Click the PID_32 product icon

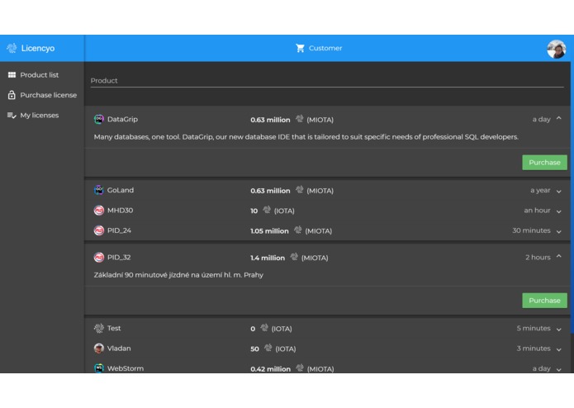click(99, 257)
